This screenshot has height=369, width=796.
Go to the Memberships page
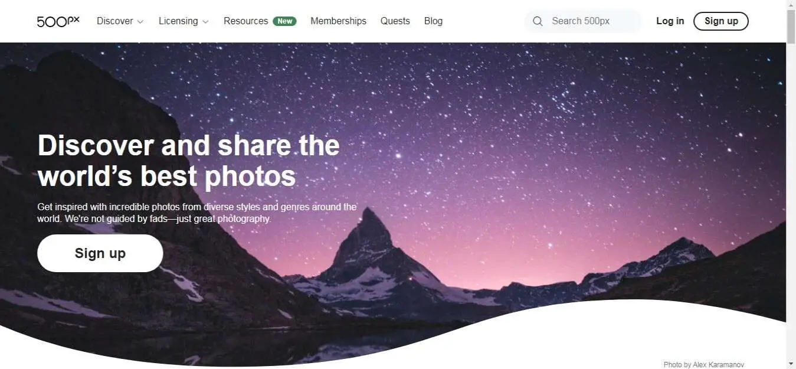(338, 21)
